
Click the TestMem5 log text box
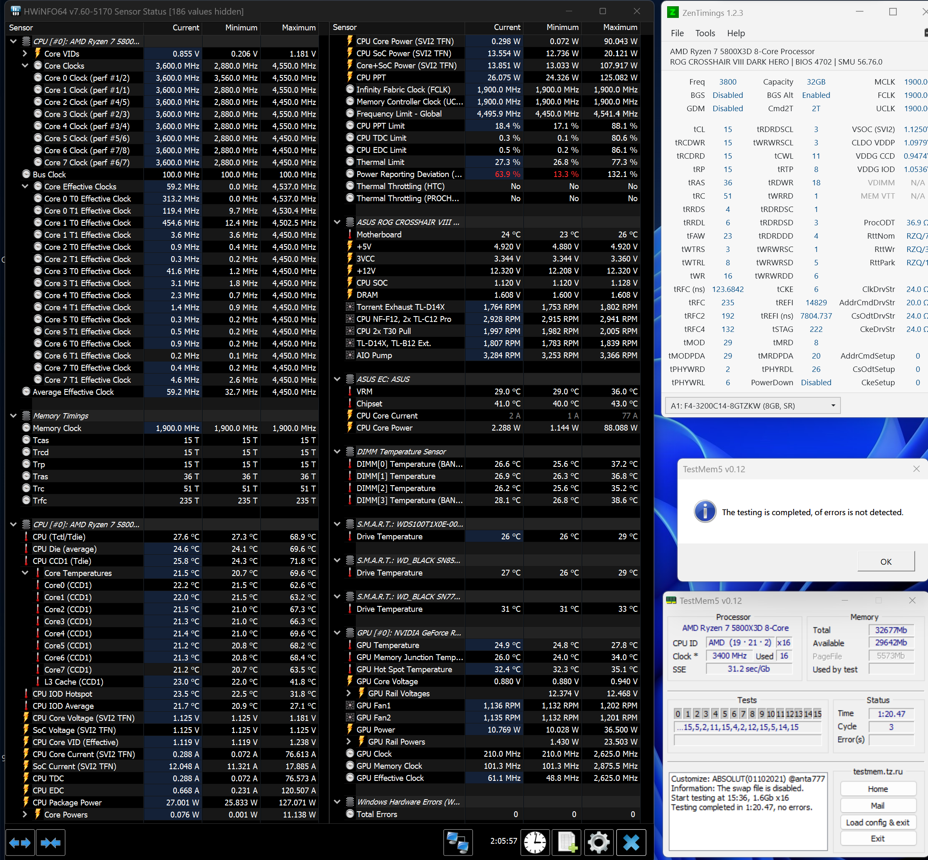pyautogui.click(x=748, y=811)
